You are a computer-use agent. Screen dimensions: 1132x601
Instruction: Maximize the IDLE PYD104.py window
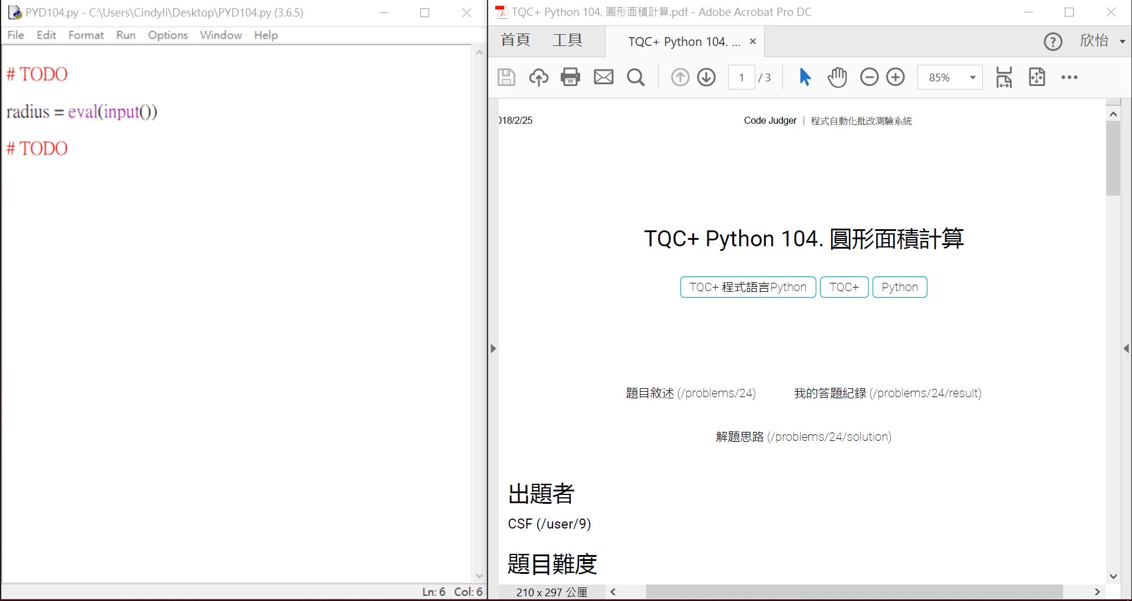pos(424,12)
